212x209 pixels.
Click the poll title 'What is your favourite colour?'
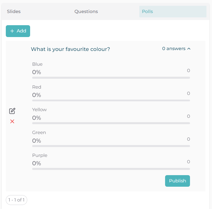pyautogui.click(x=70, y=49)
